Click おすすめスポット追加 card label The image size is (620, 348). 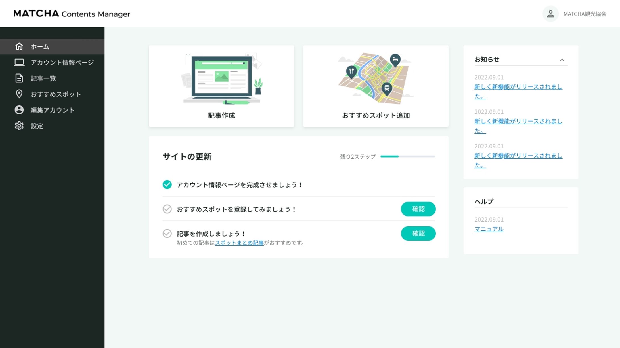(376, 115)
